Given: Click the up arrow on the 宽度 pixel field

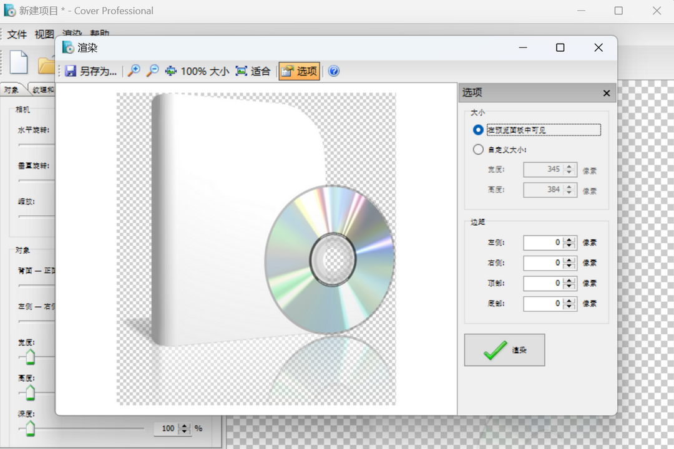Looking at the screenshot, I should [x=569, y=166].
